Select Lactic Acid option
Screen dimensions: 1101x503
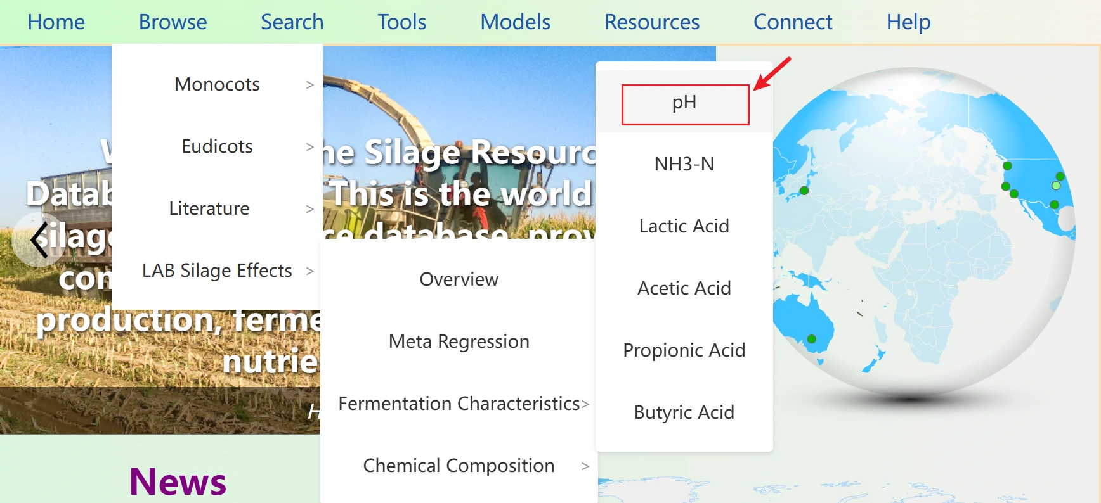tap(684, 227)
